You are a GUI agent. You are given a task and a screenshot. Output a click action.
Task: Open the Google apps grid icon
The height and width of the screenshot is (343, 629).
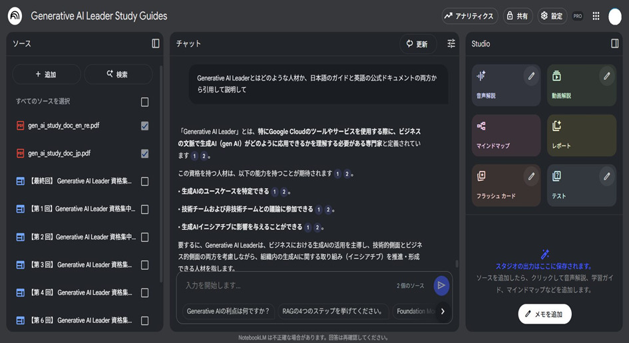596,16
